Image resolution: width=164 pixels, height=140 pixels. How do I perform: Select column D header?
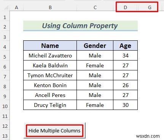(x=125, y=8)
